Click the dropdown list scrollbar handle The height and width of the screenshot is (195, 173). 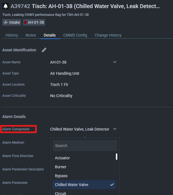click(x=116, y=157)
